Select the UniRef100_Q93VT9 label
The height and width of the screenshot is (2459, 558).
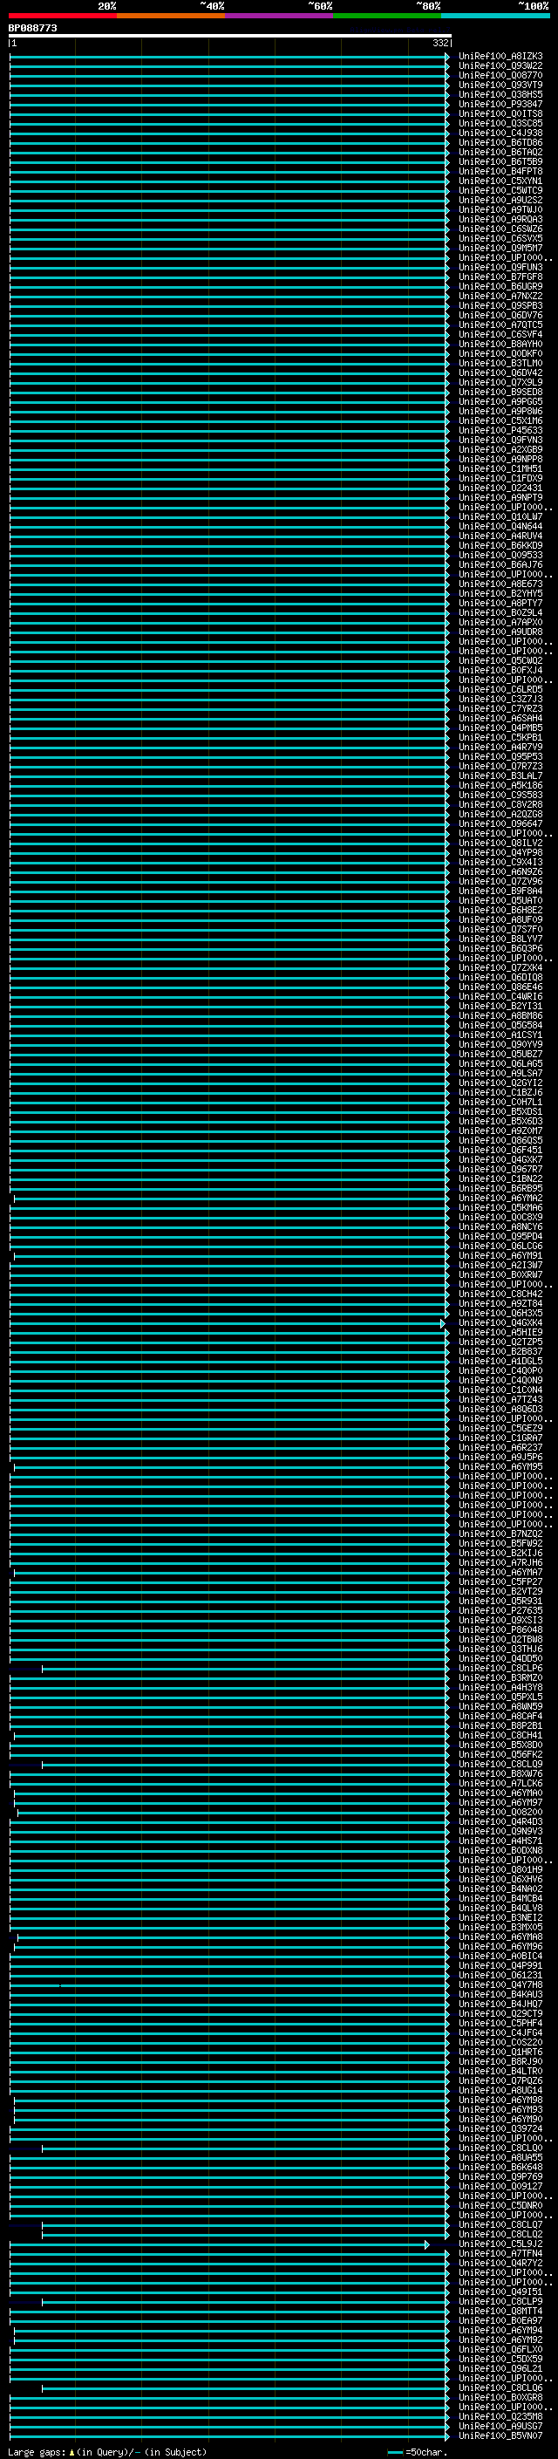tap(500, 85)
